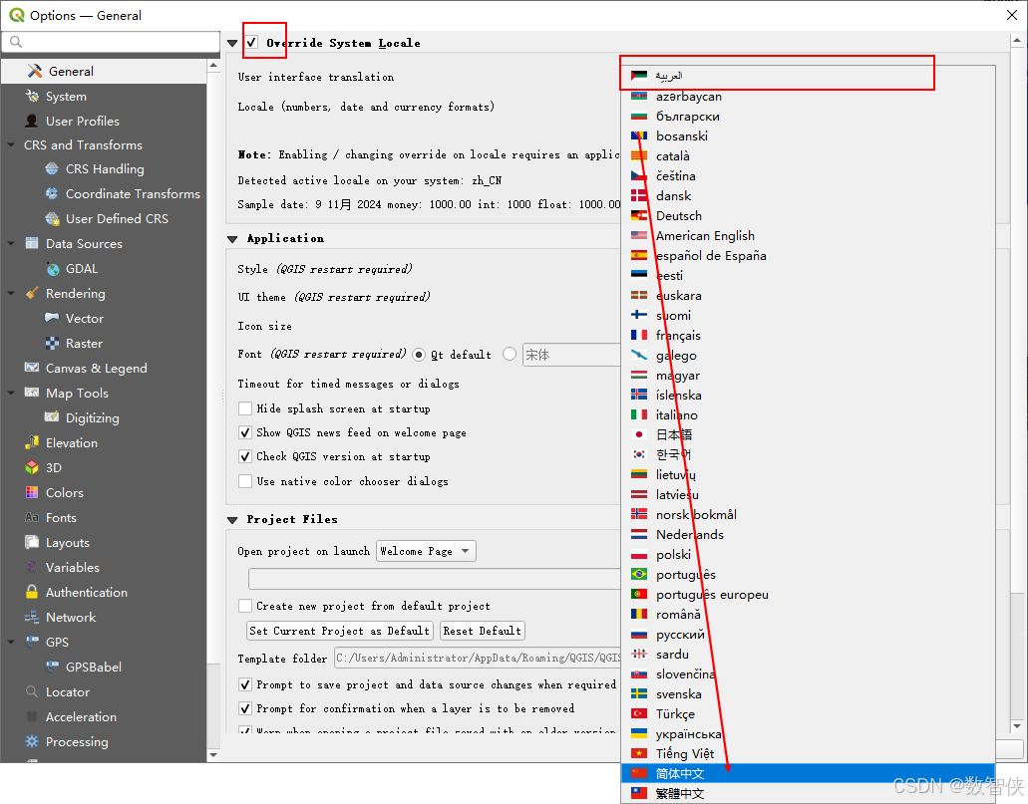Image resolution: width=1028 pixels, height=804 pixels.
Task: Open the GPSBabel icon
Action: click(x=52, y=667)
